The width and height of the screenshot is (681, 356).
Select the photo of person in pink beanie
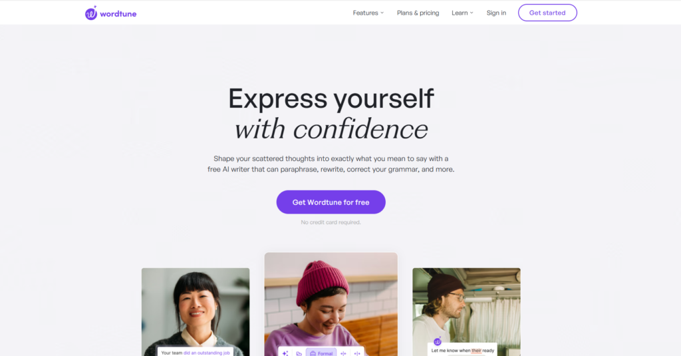331,304
